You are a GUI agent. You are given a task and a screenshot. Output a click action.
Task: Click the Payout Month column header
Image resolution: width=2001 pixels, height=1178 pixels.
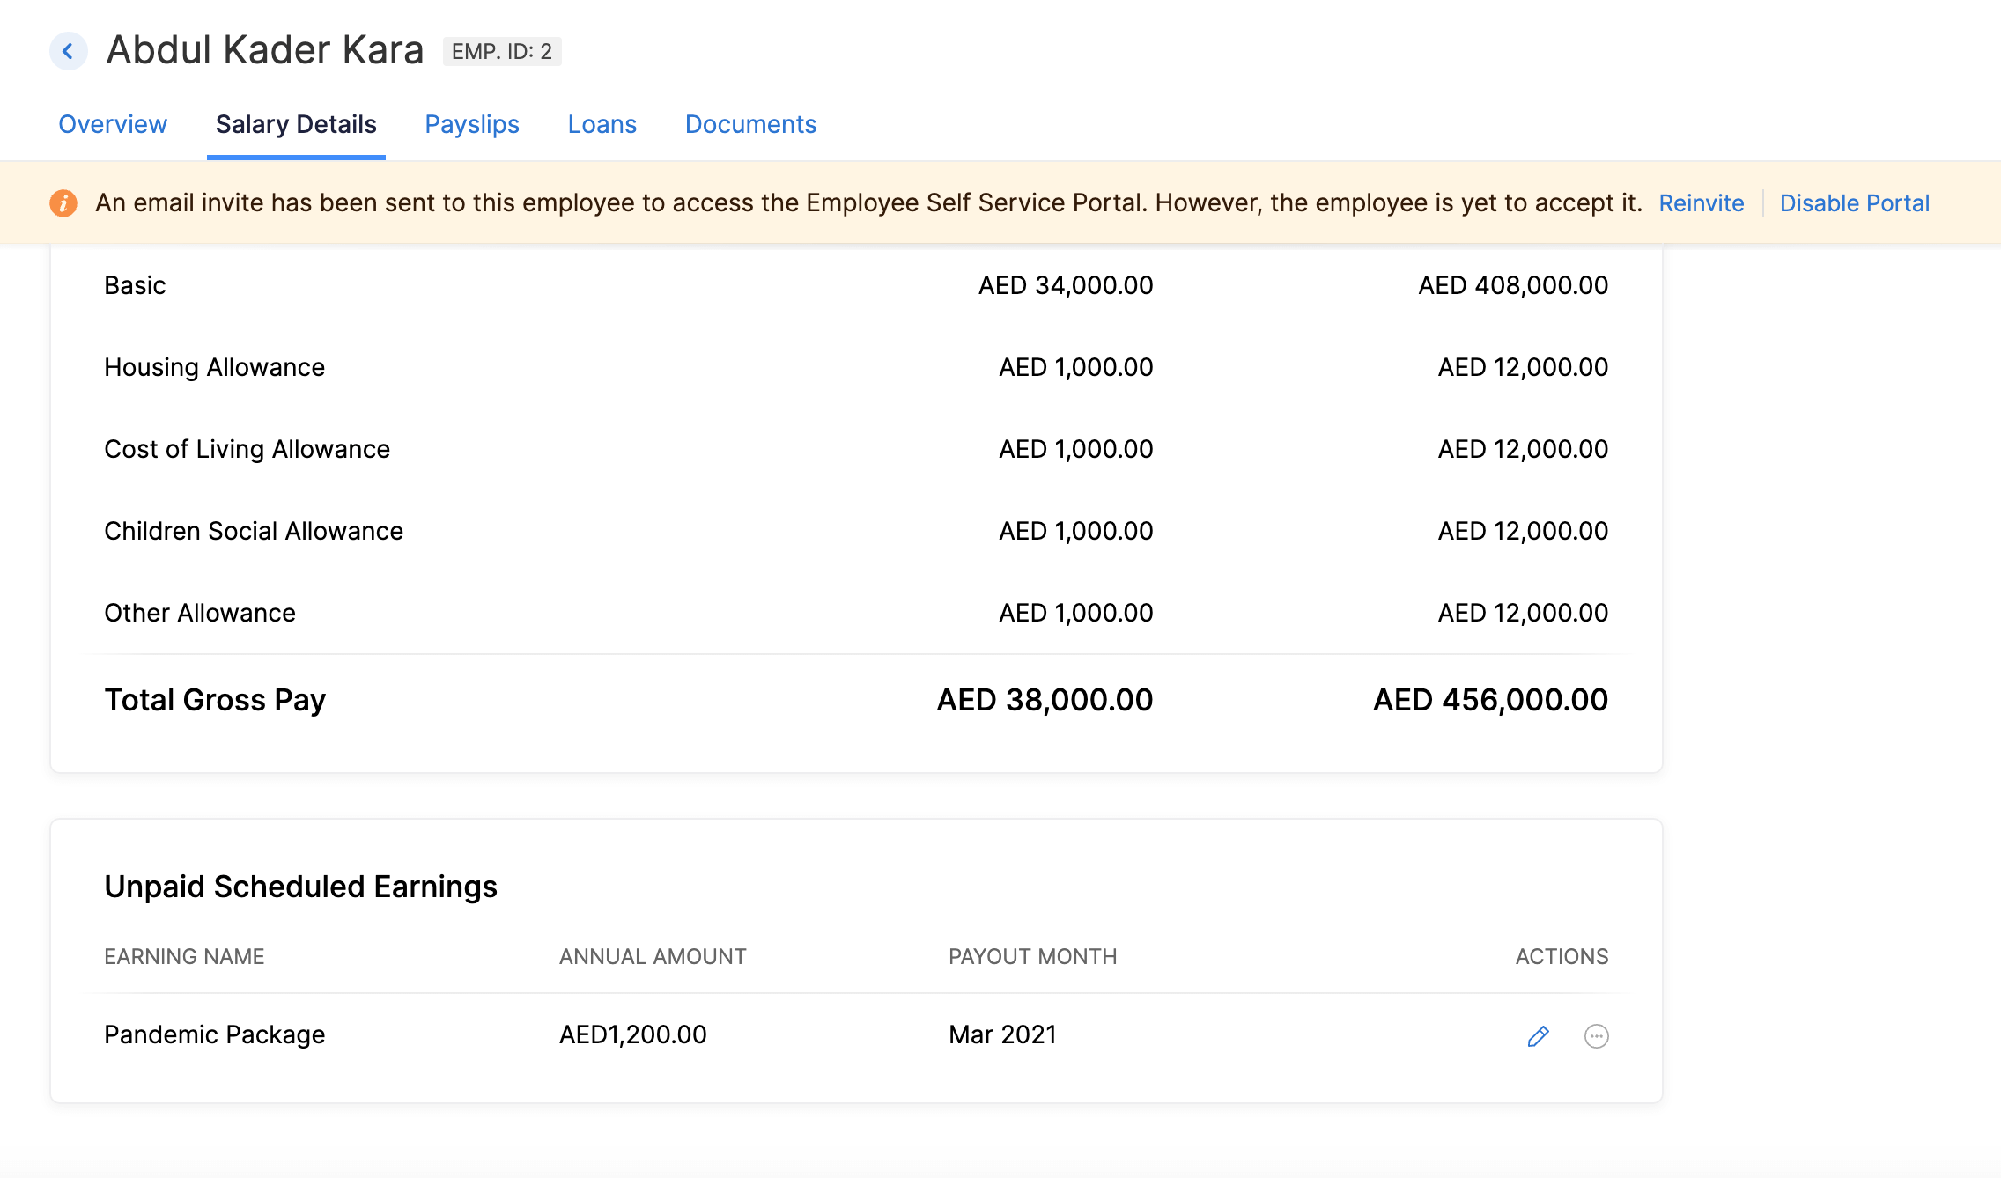coord(1033,956)
